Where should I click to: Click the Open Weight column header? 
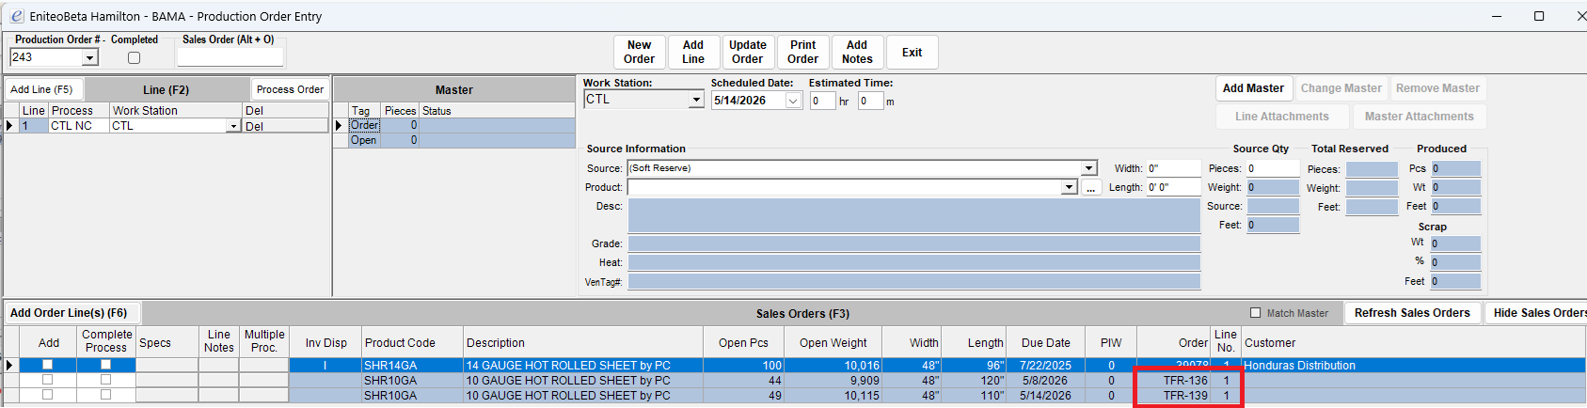833,342
